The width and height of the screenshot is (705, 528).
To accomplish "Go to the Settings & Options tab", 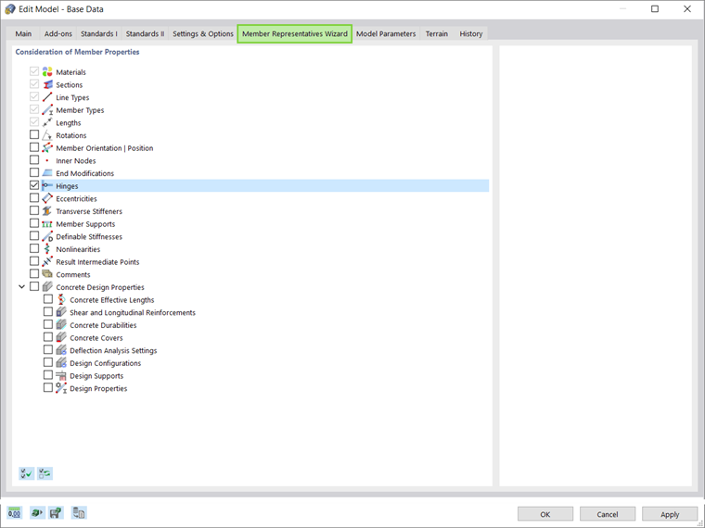I will 203,33.
